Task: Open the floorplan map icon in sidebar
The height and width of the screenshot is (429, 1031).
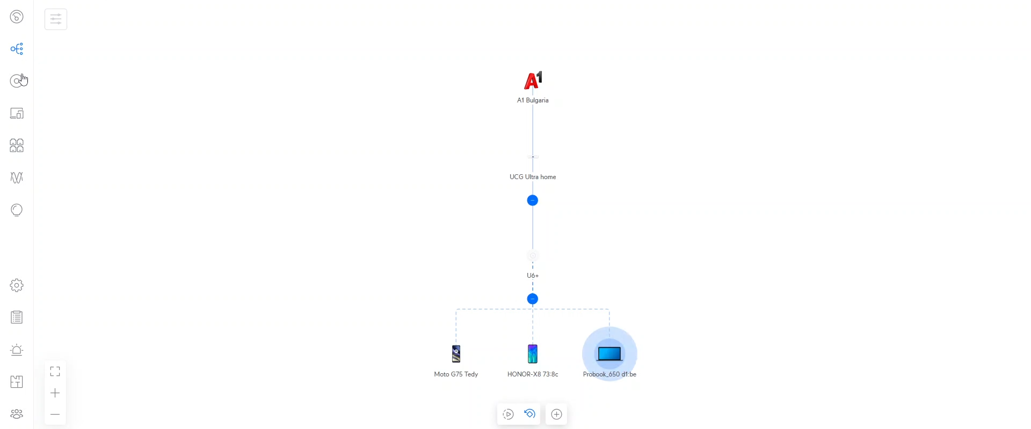Action: [x=17, y=382]
